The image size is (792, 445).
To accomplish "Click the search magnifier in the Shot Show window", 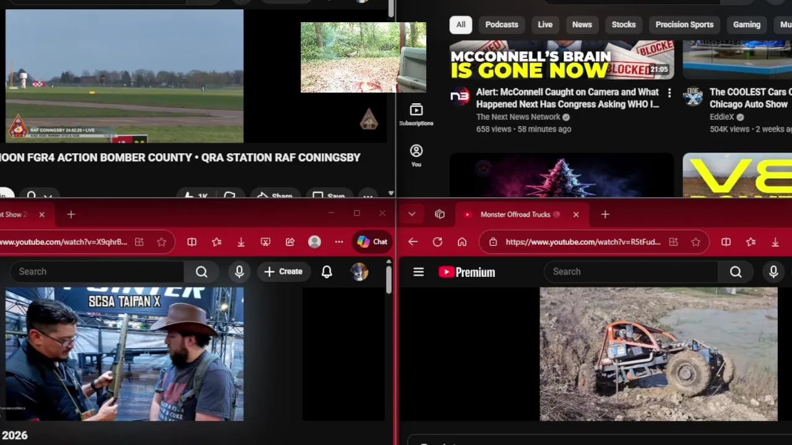I will (202, 271).
